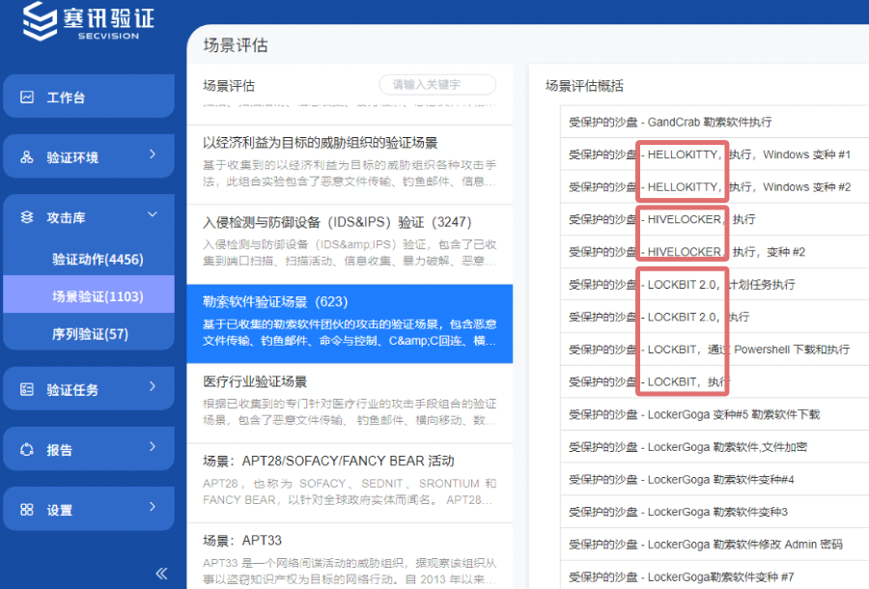Select 入侵检测与防御设备 (IDS&IPS) 验证 card
869x589 pixels.
point(350,244)
